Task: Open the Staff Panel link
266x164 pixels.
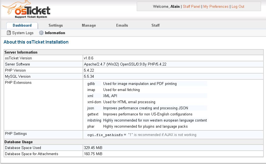Action: (191, 6)
